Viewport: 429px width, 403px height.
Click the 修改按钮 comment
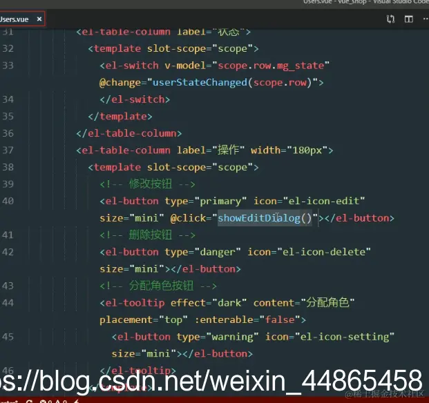coord(147,184)
